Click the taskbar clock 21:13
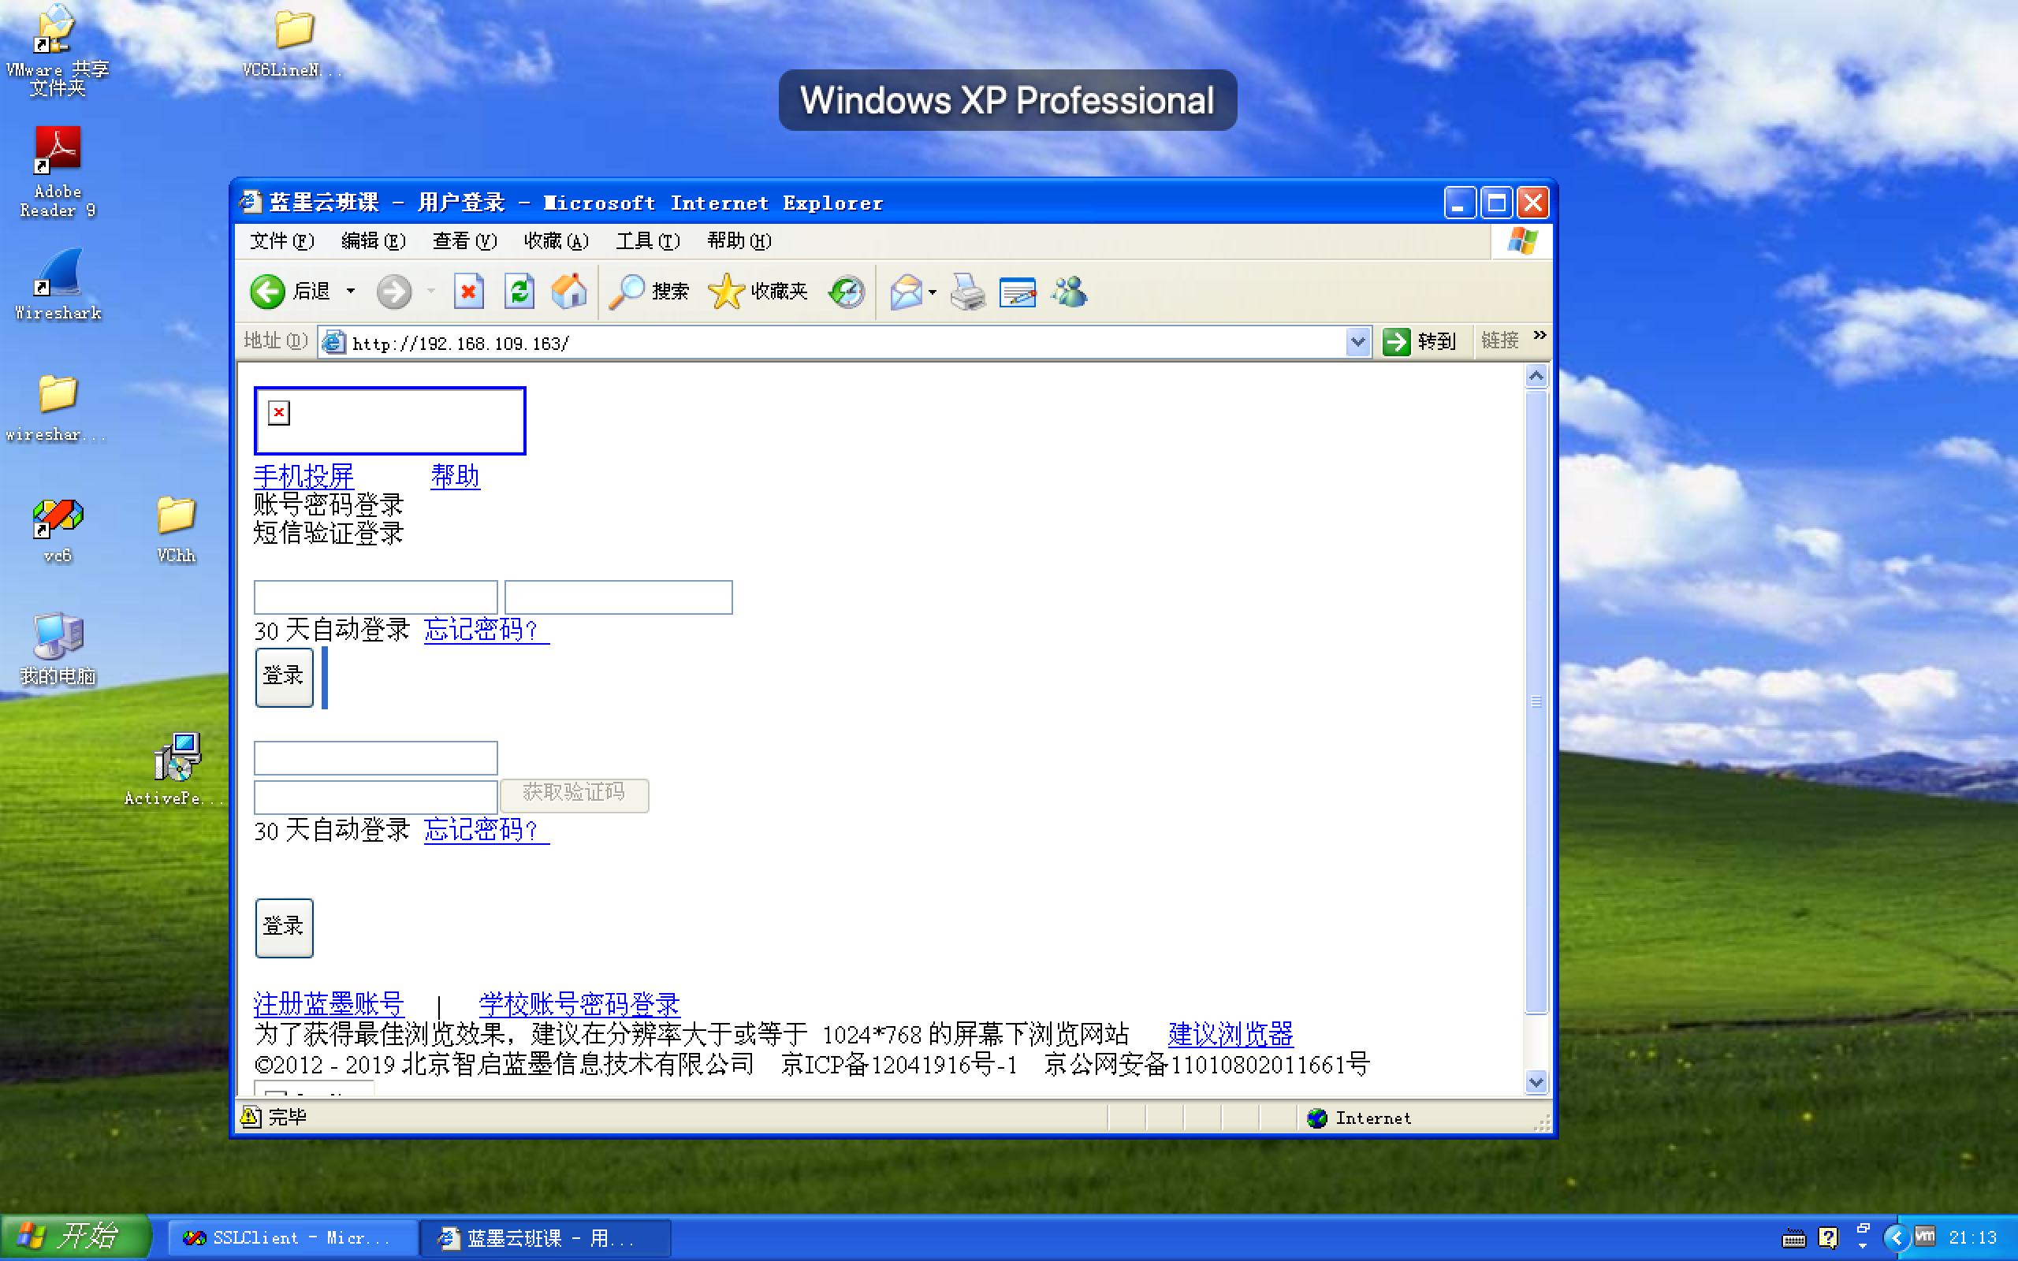Viewport: 2018px width, 1261px height. [1973, 1237]
